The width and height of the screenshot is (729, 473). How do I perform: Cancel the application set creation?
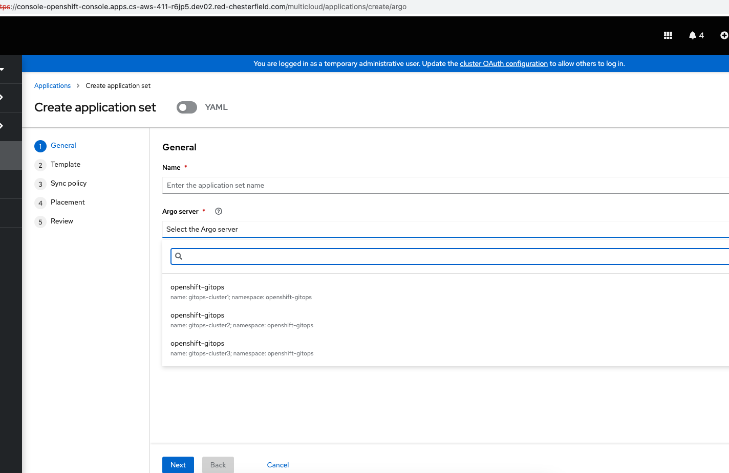pos(278,465)
